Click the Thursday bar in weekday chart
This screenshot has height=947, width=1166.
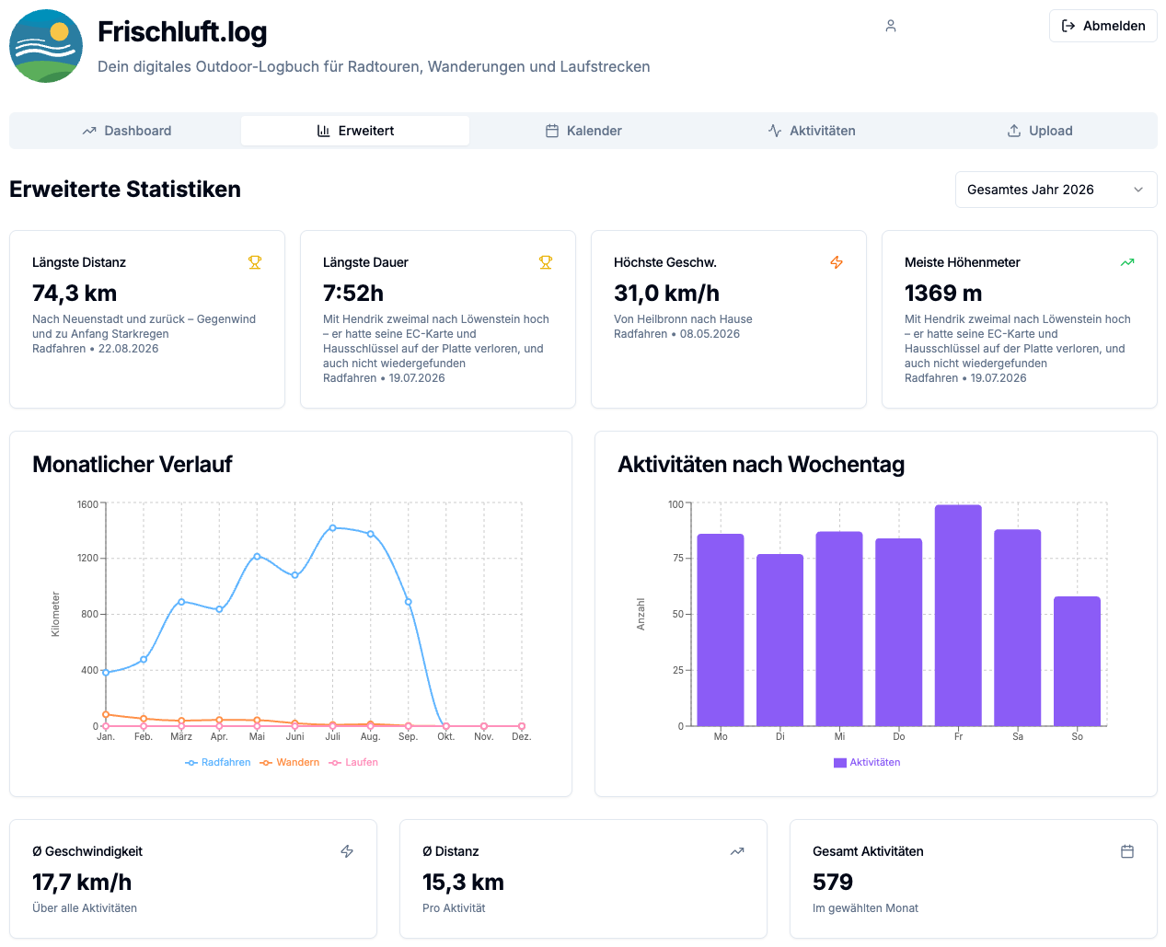click(898, 632)
